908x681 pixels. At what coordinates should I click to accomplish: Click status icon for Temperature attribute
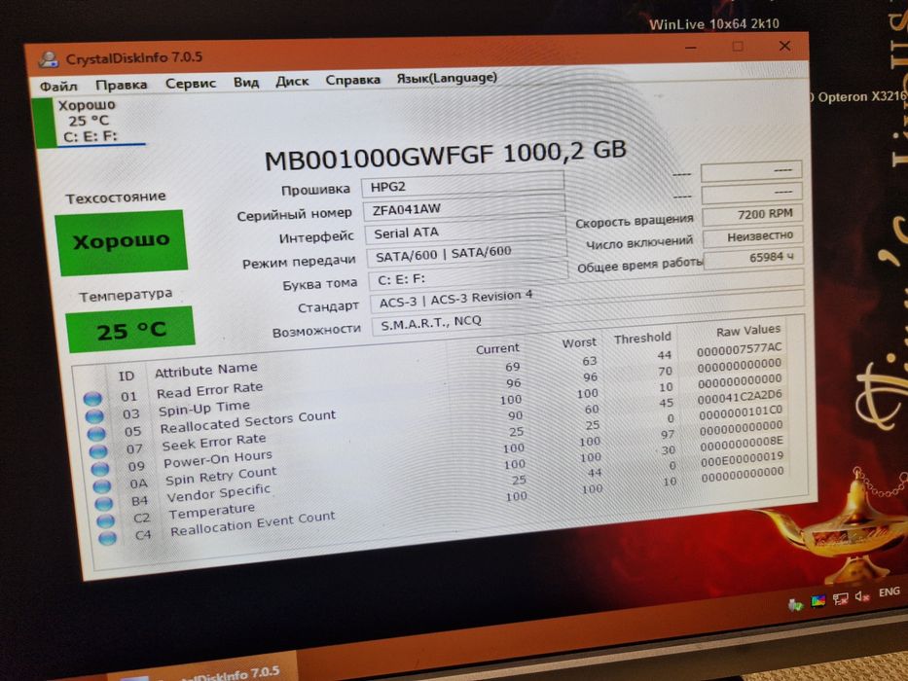point(105,520)
